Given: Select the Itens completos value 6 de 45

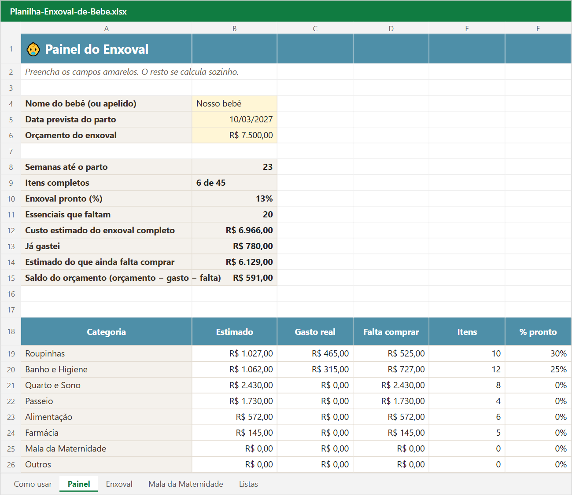Looking at the screenshot, I should [x=234, y=183].
